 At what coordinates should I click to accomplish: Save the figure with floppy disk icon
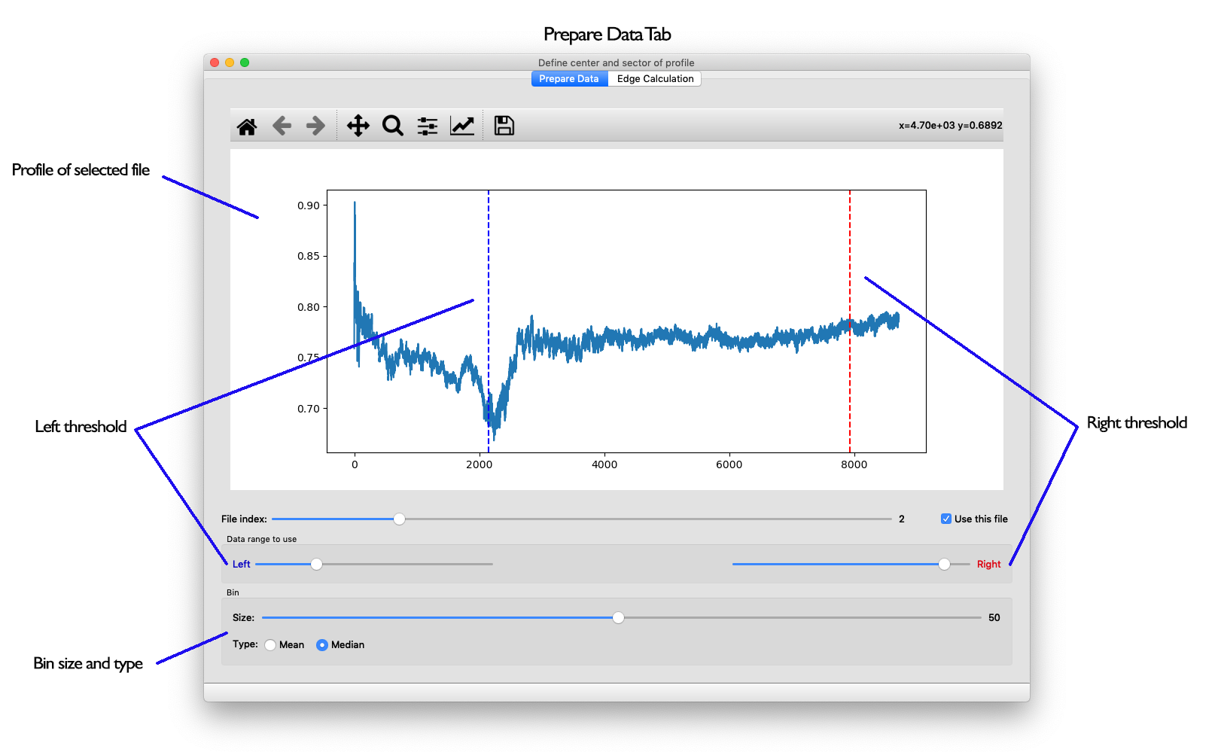click(504, 126)
